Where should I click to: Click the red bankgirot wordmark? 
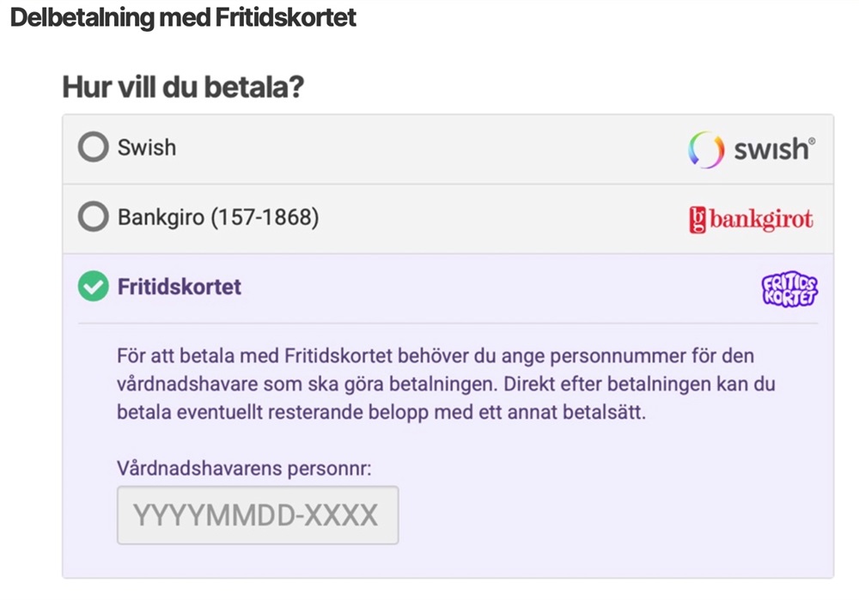pyautogui.click(x=761, y=220)
